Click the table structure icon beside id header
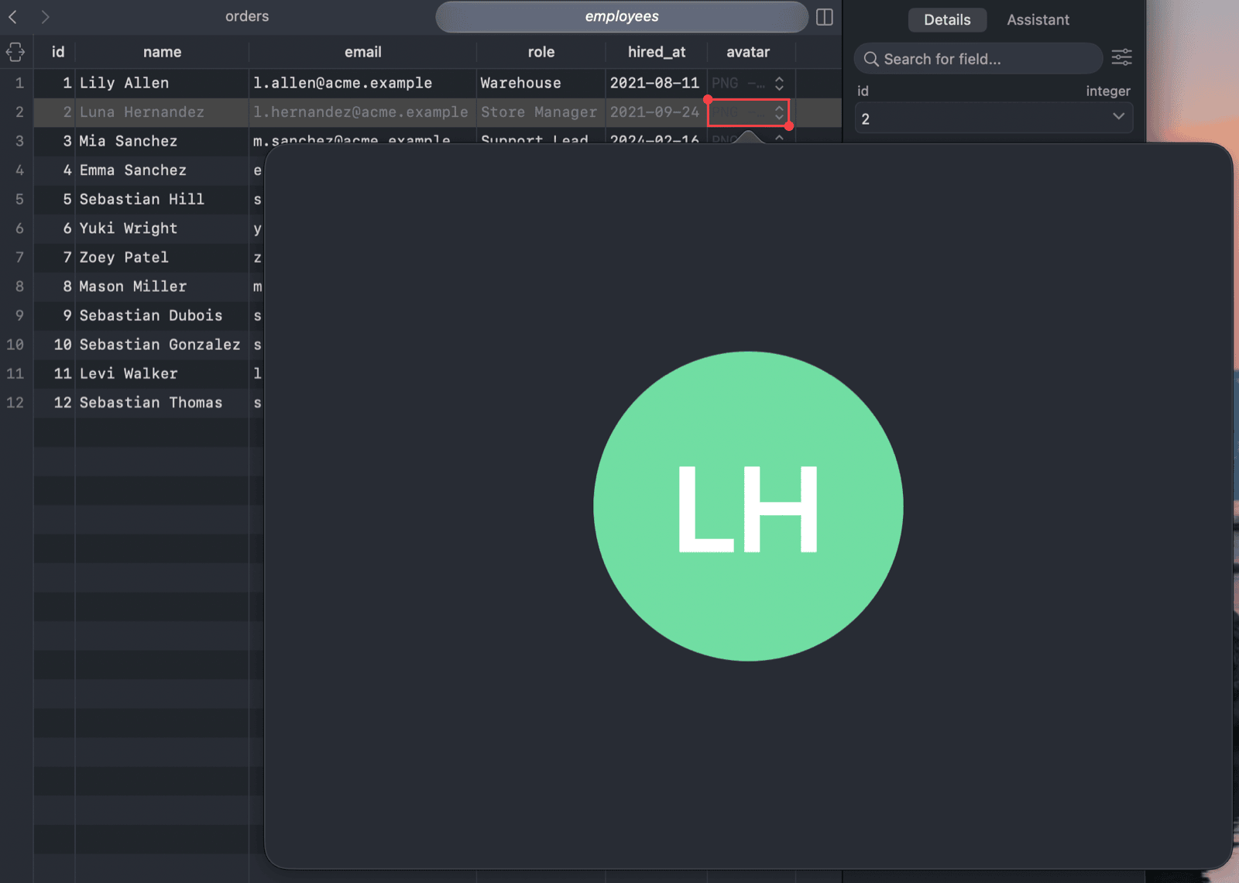1239x883 pixels. pos(15,52)
